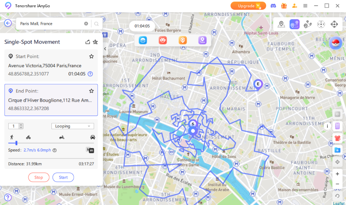346x205 pixels.
Task: Open the gift box icon
Action: click(x=284, y=6)
